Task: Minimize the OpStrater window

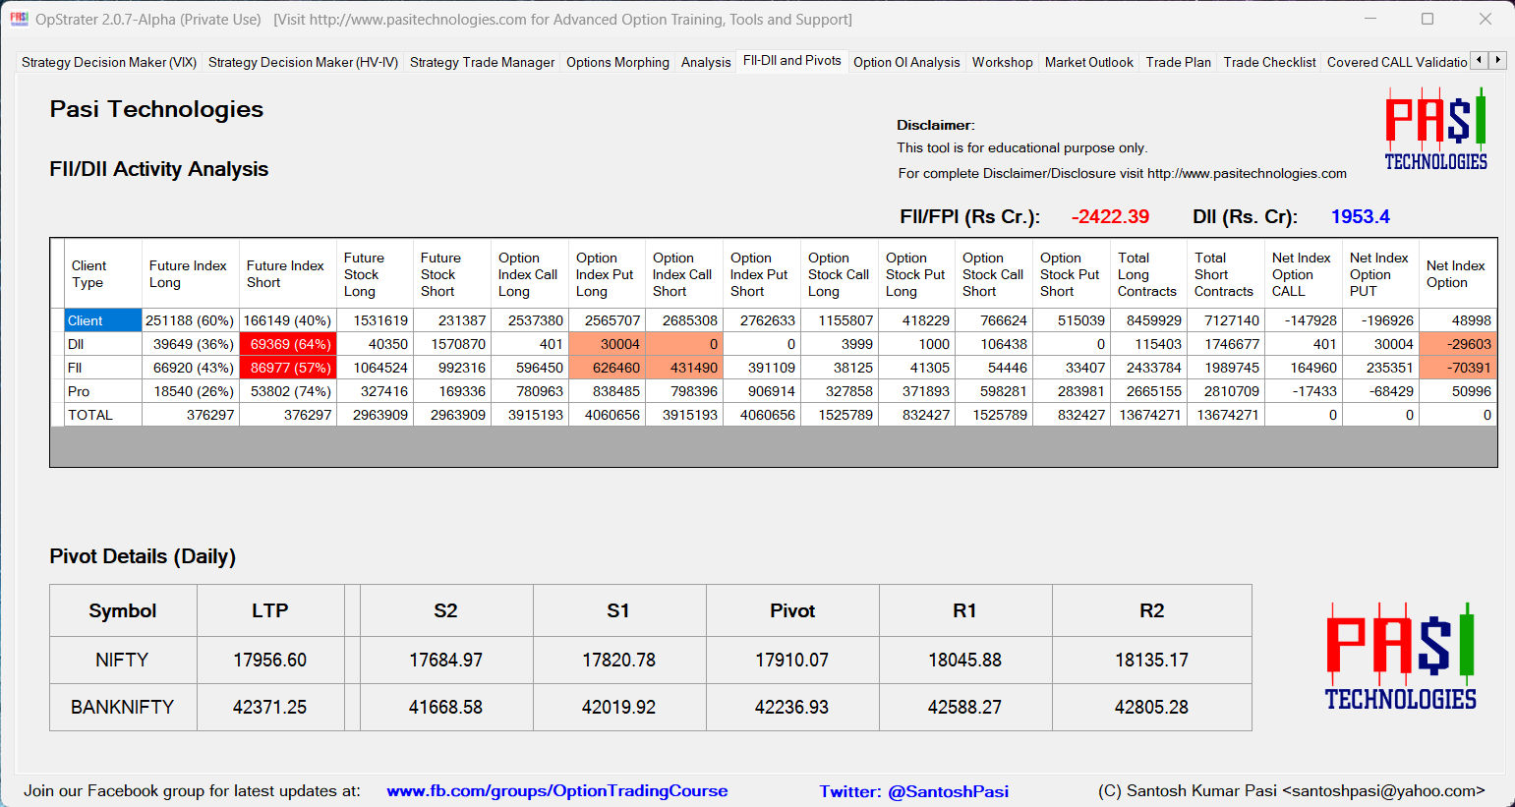Action: (x=1370, y=19)
